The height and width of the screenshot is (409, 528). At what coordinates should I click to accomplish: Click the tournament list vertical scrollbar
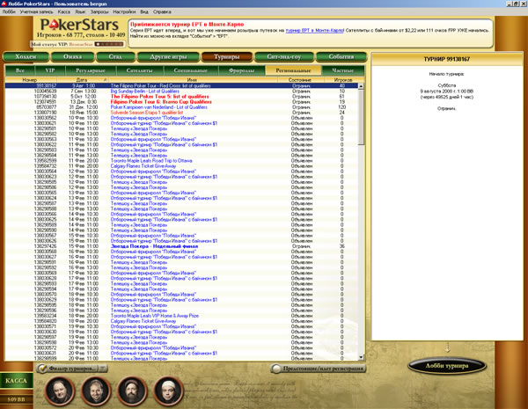click(x=363, y=220)
